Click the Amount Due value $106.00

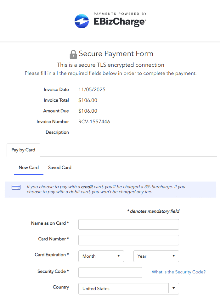point(88,111)
